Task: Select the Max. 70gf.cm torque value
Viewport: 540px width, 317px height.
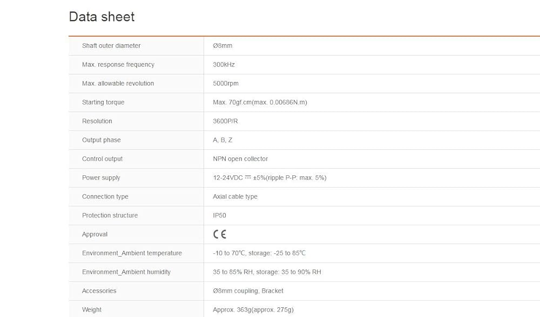Action: pyautogui.click(x=260, y=102)
